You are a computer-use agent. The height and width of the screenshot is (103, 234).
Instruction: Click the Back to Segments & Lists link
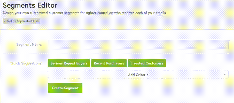[22, 21]
